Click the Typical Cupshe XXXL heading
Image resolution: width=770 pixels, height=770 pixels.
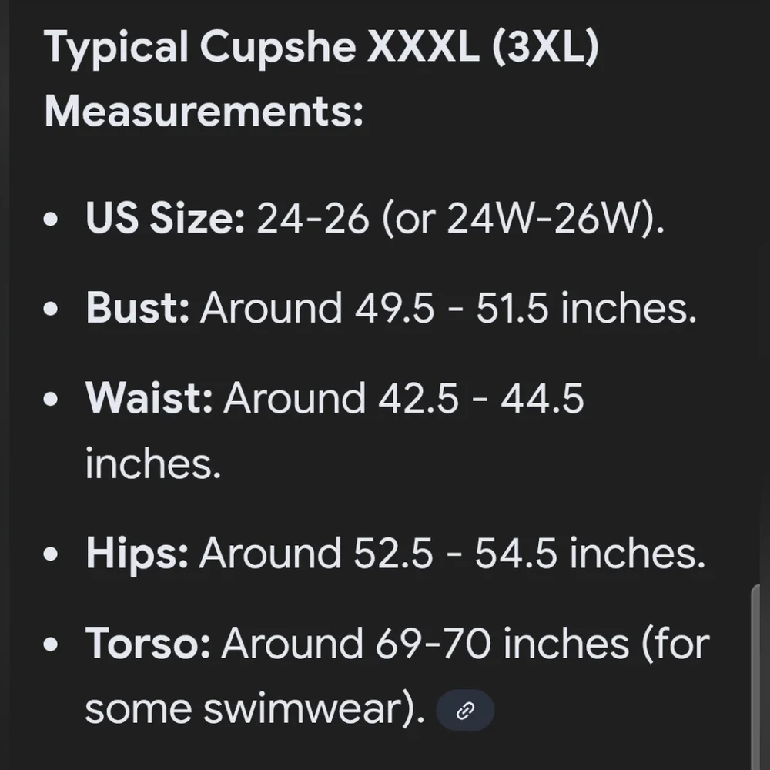tap(322, 79)
